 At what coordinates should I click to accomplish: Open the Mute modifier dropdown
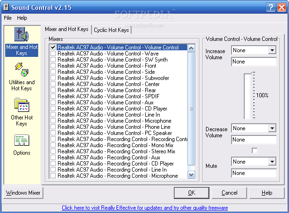point(272,162)
